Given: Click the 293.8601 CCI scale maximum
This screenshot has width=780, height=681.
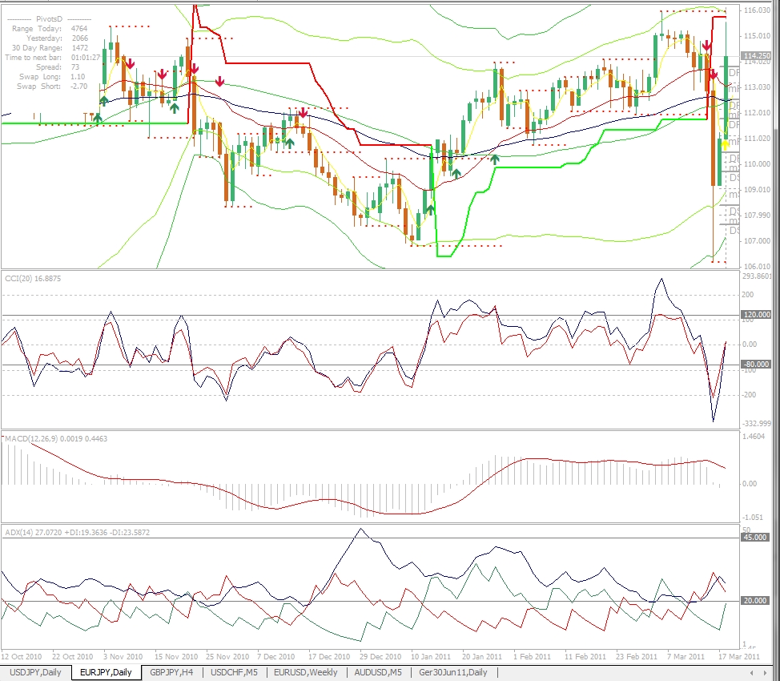Looking at the screenshot, I should (757, 276).
